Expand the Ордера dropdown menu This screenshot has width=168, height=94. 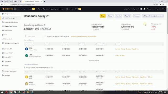tap(135, 9)
